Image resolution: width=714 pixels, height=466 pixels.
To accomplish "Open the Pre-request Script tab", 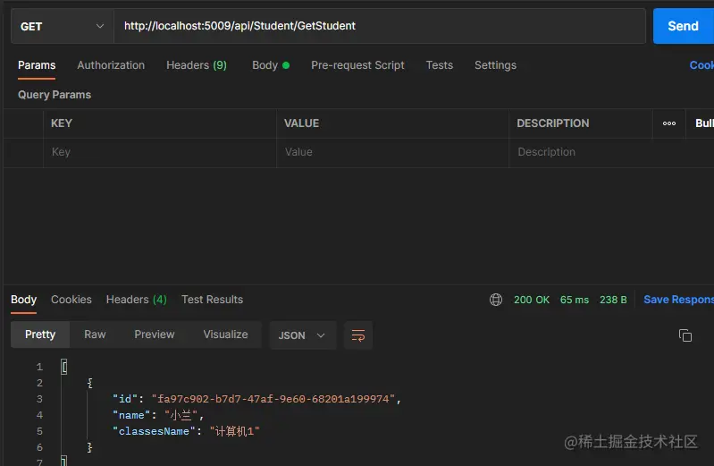I will point(357,65).
